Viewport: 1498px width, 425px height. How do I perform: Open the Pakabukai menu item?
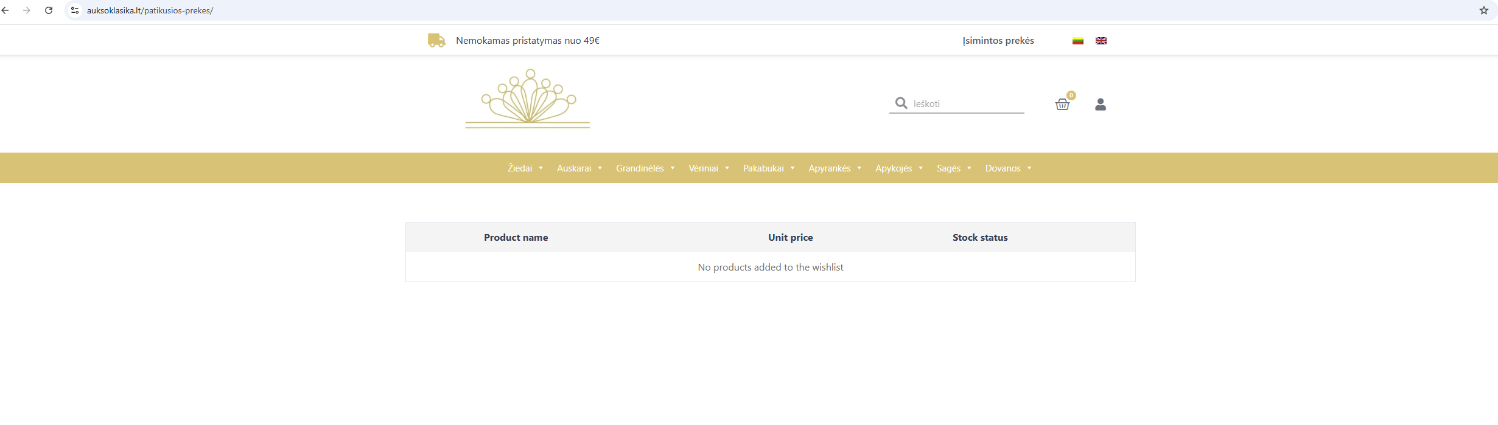[x=763, y=168]
